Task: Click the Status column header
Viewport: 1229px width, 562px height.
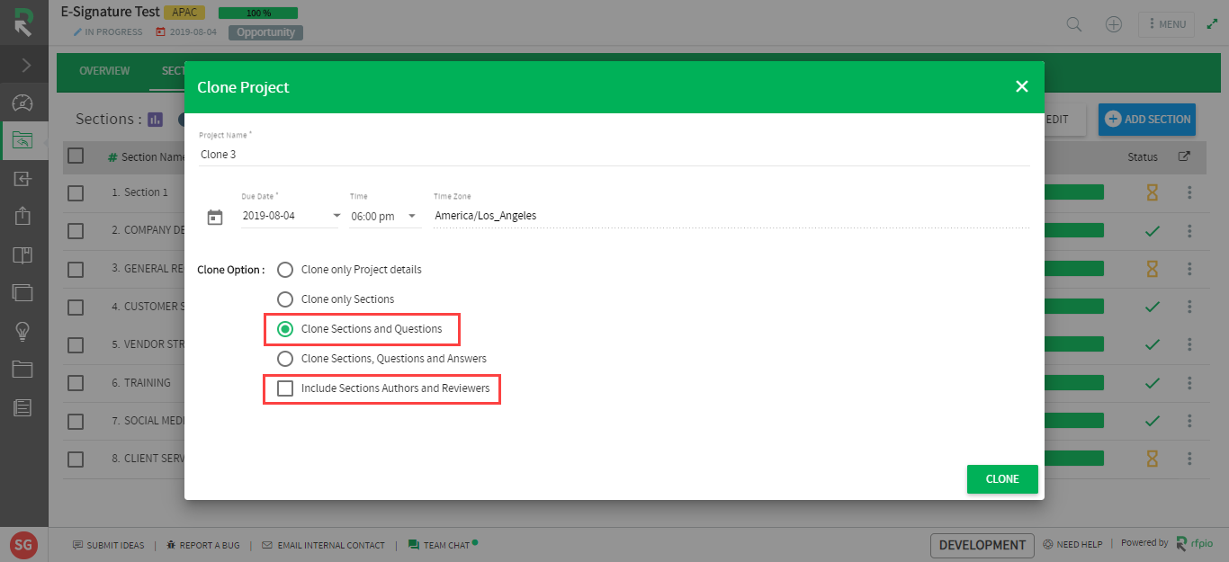Action: point(1143,157)
